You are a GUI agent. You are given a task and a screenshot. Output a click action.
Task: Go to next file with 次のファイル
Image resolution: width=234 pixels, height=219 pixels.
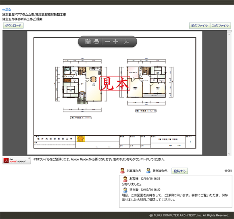coord(220,26)
